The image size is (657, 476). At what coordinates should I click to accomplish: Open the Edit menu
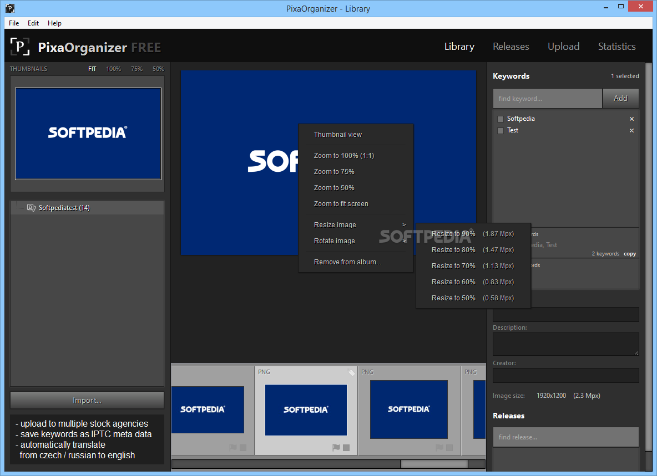pos(33,23)
